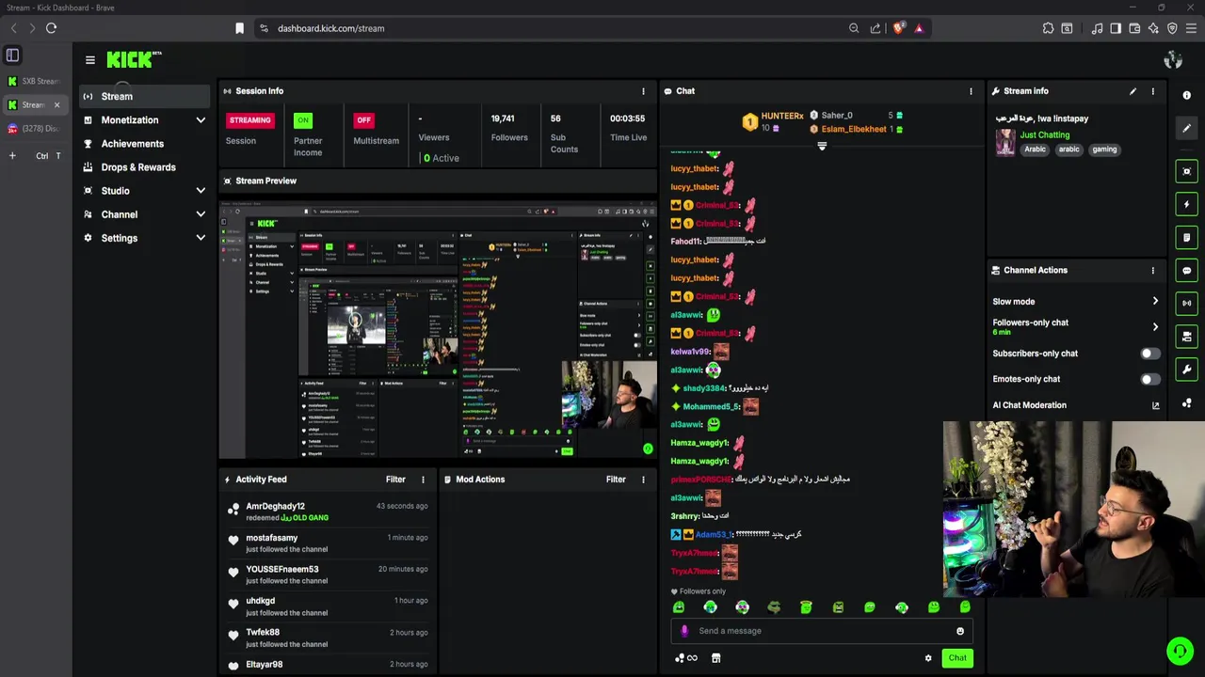Image resolution: width=1205 pixels, height=677 pixels.
Task: Open Activity Feed options menu
Action: tap(423, 480)
